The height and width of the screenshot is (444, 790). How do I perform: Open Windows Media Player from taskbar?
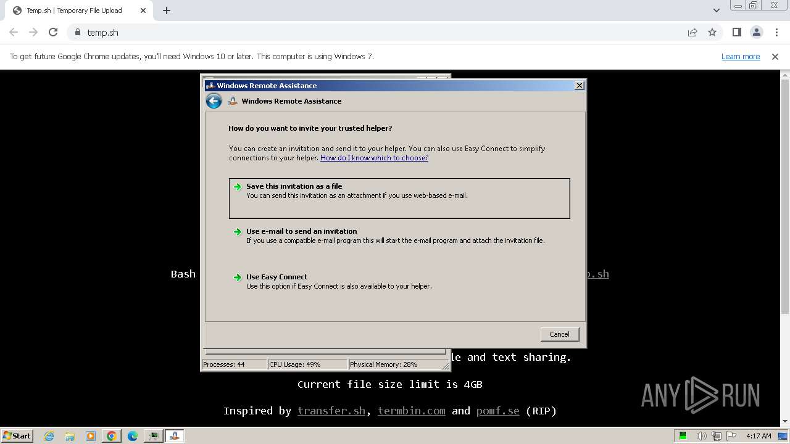91,436
